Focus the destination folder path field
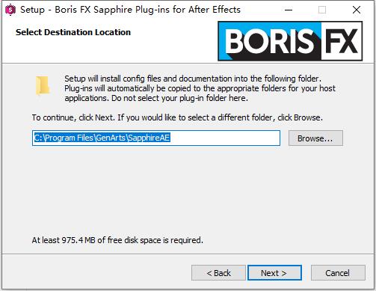The width and height of the screenshot is (376, 291). 156,138
